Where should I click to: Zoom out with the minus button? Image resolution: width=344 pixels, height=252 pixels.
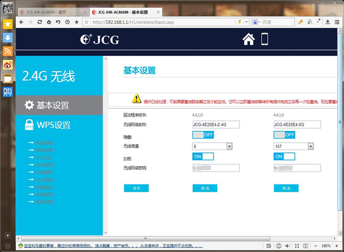click(x=316, y=246)
